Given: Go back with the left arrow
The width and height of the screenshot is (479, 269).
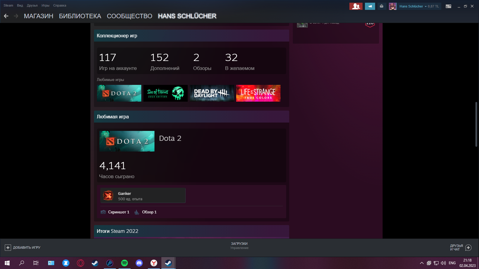Looking at the screenshot, I should 6,16.
